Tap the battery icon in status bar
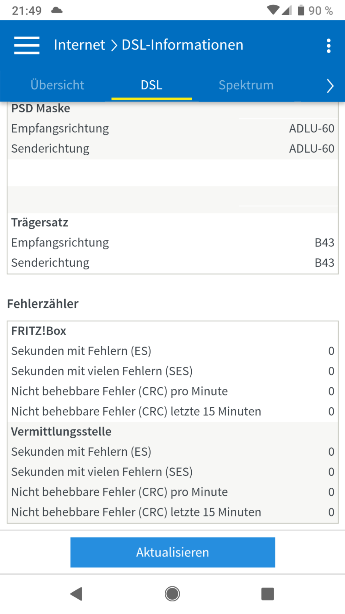This screenshot has height=614, width=345. click(301, 10)
